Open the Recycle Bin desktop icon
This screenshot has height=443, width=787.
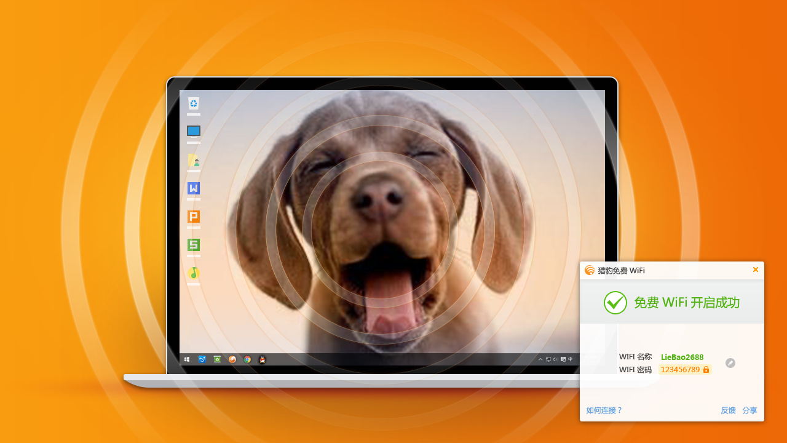coord(194,103)
